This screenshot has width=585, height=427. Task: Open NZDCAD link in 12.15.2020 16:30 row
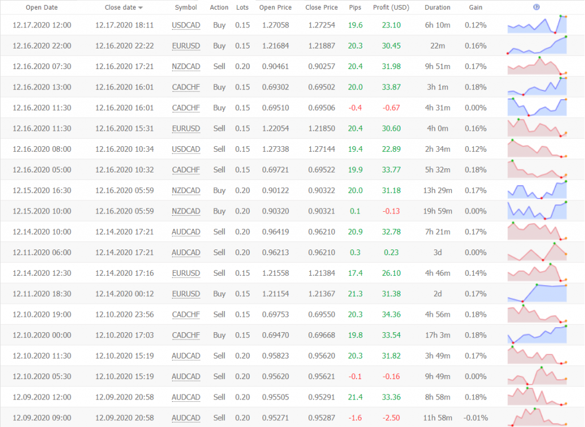click(x=186, y=191)
